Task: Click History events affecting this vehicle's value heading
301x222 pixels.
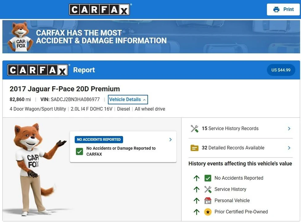Action: pyautogui.click(x=240, y=163)
